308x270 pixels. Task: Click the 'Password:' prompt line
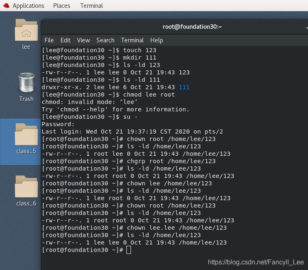point(58,124)
